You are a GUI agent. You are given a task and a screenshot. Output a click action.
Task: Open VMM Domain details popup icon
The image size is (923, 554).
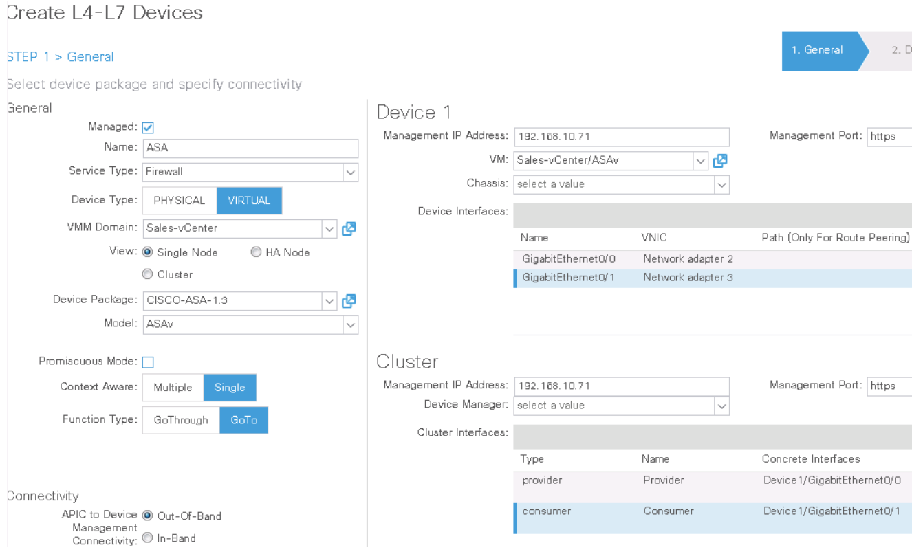(x=349, y=228)
